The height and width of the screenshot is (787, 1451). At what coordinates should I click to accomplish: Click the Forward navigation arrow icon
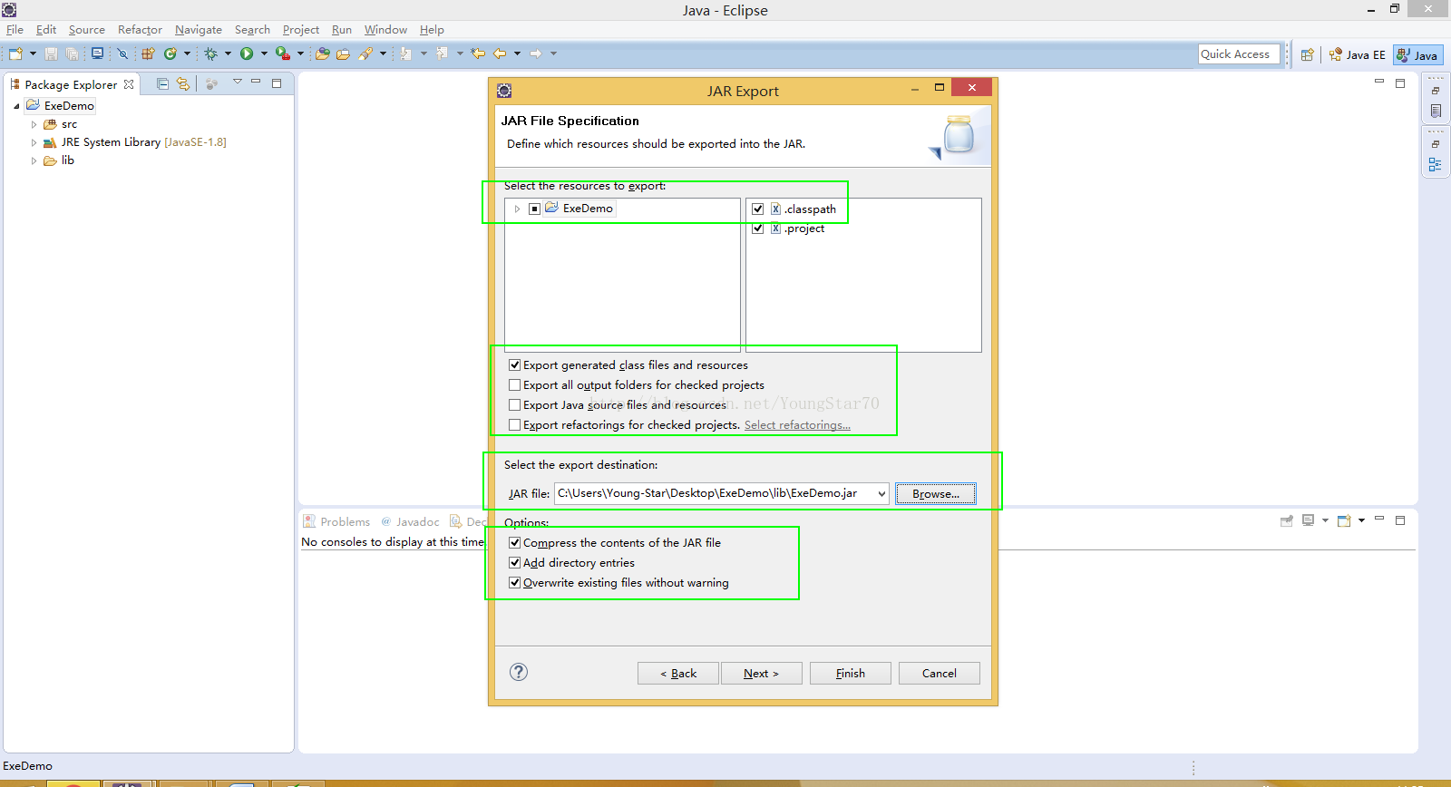tap(536, 53)
